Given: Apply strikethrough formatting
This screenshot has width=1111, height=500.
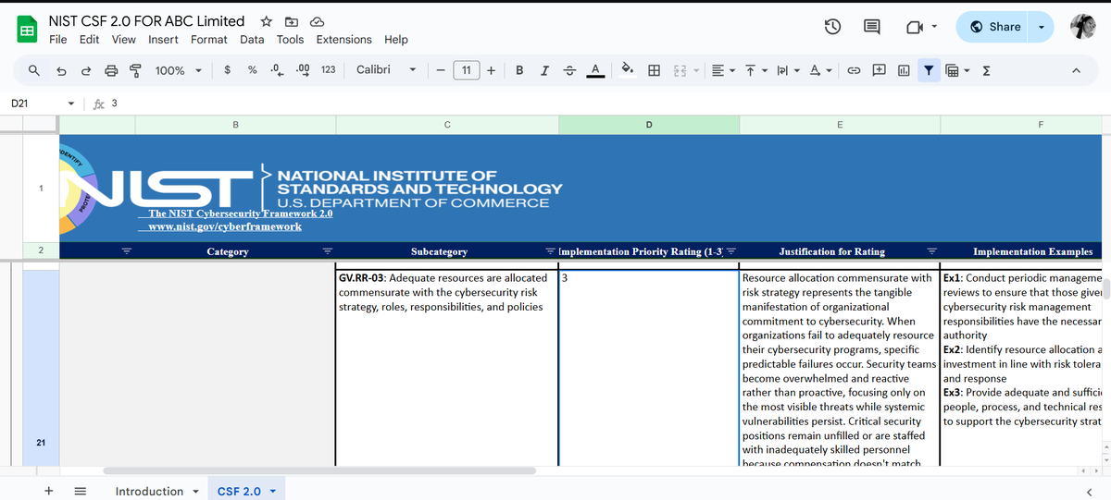Looking at the screenshot, I should (570, 70).
